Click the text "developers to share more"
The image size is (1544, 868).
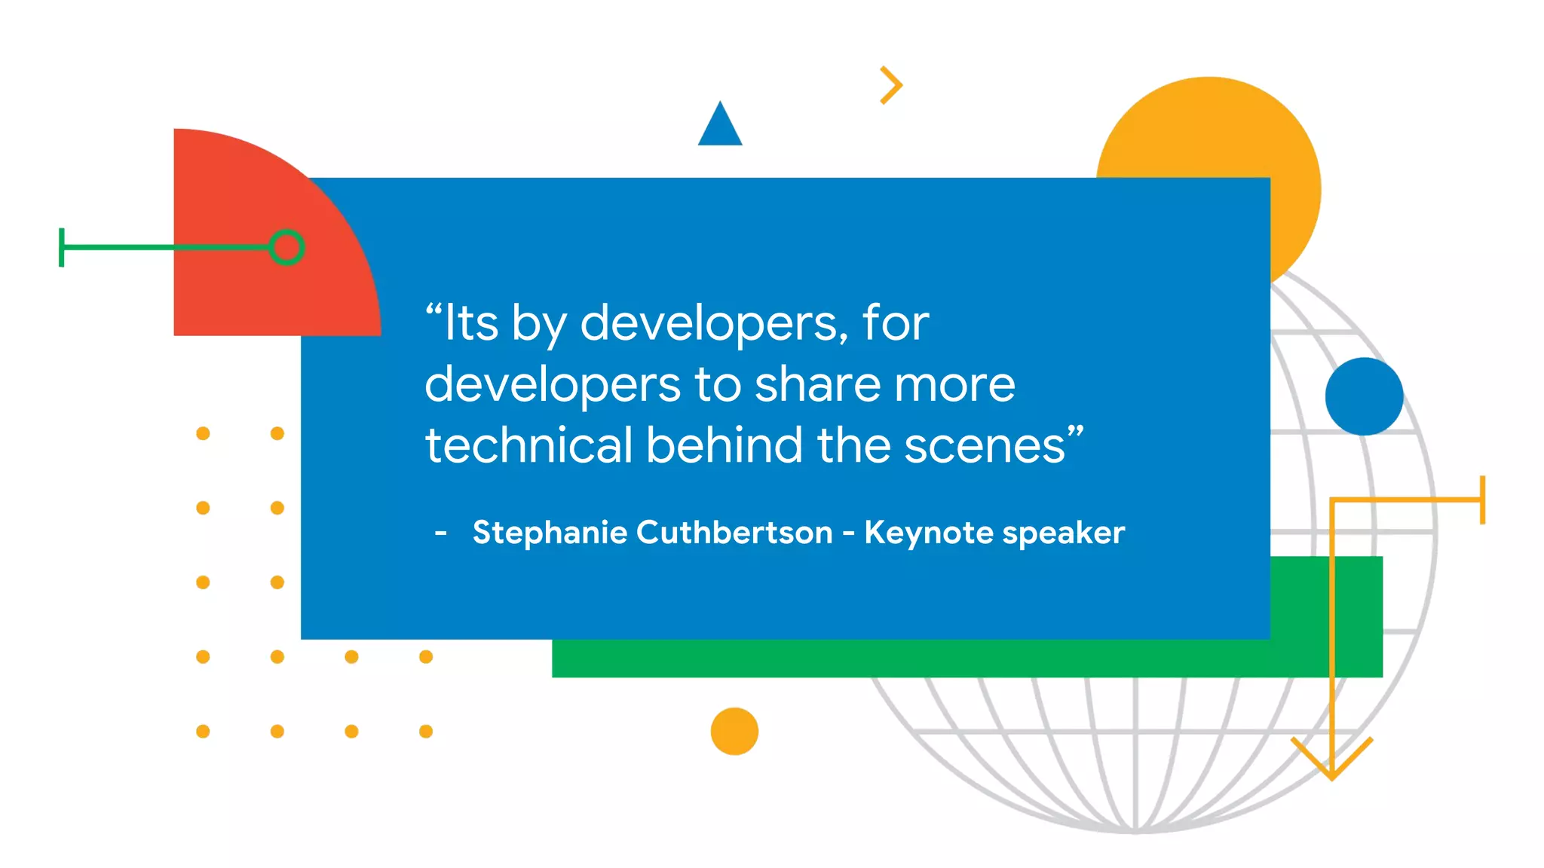point(720,384)
